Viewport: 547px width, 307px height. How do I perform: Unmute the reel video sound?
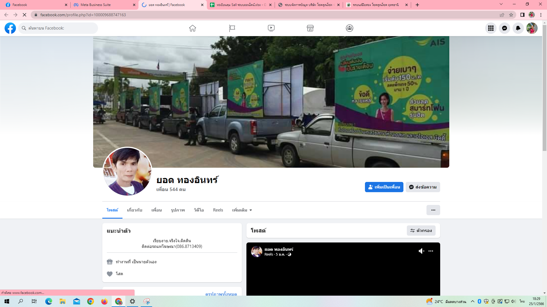click(421, 251)
